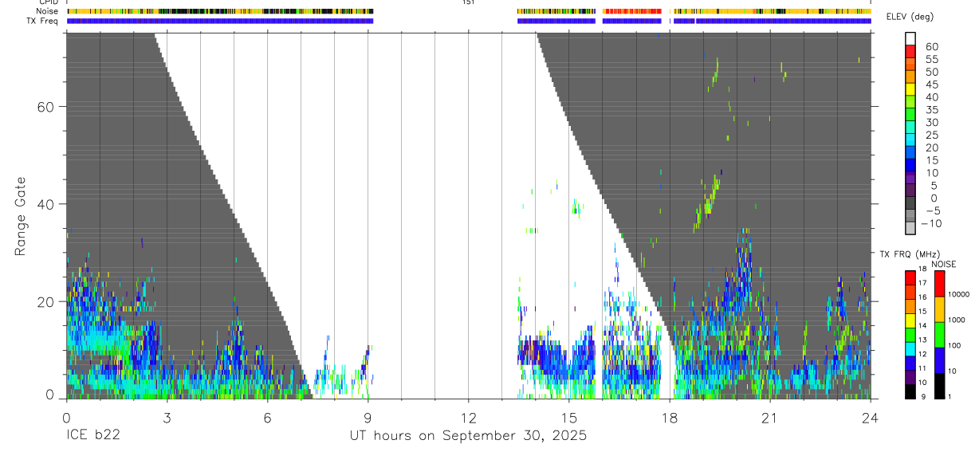Click the ELEV legend value '30'

[932, 123]
